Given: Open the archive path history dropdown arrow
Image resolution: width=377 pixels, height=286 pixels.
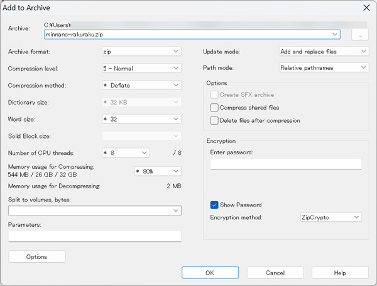Looking at the screenshot, I should coord(335,35).
